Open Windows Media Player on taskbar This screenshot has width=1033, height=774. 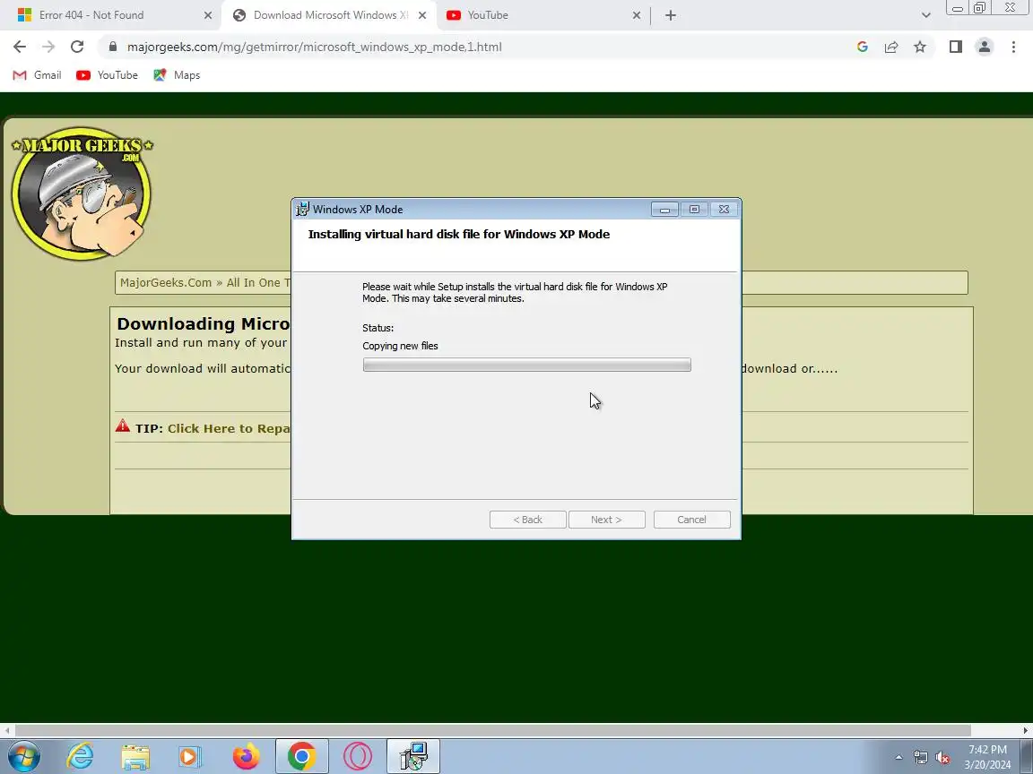point(190,756)
